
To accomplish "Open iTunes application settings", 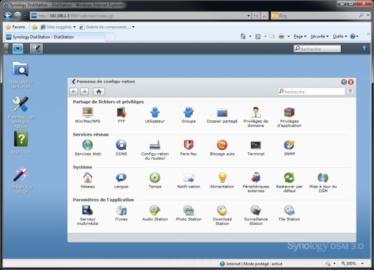I will tap(121, 213).
